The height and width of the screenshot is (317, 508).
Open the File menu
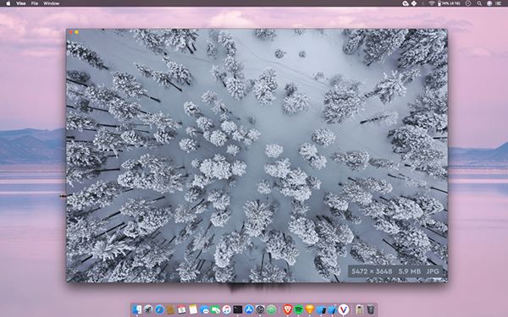35,3
